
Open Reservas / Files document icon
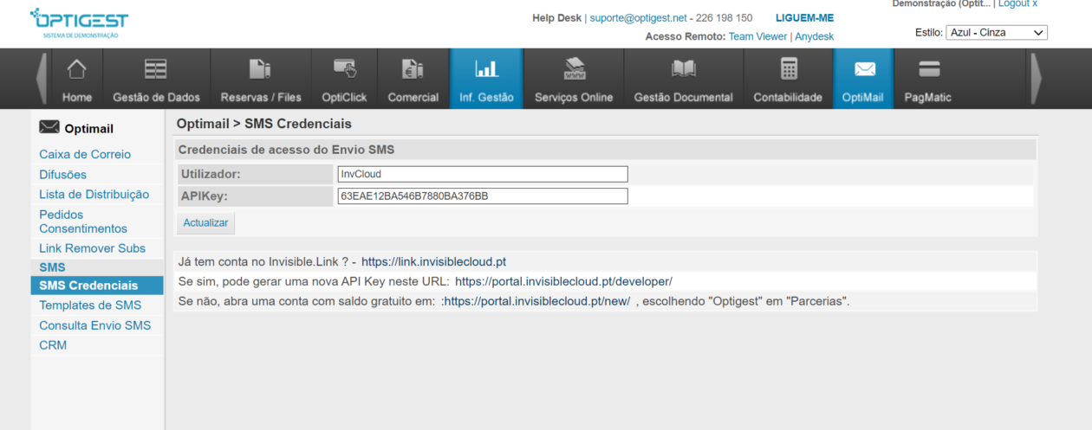[259, 69]
